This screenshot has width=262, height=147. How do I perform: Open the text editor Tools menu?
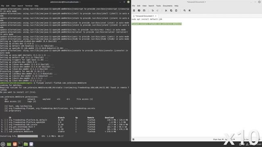tap(158, 6)
